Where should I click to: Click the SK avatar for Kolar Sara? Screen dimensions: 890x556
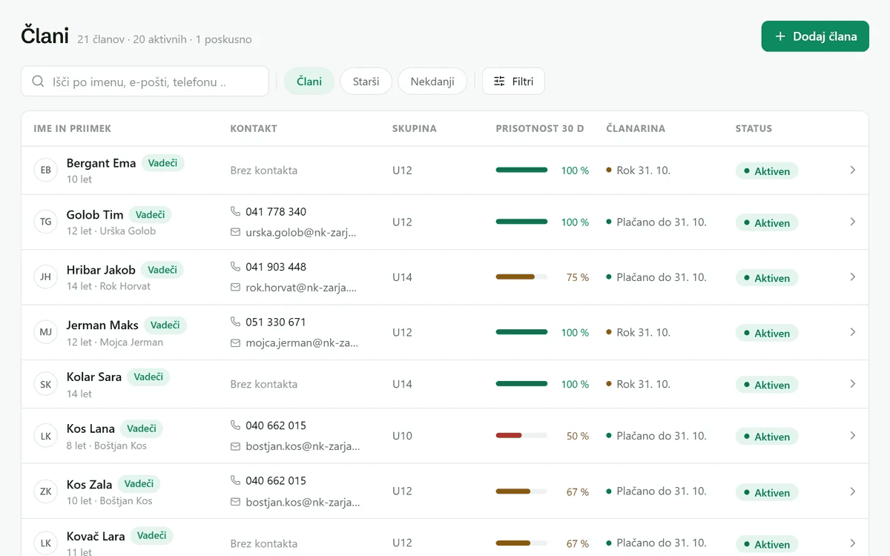pyautogui.click(x=46, y=384)
